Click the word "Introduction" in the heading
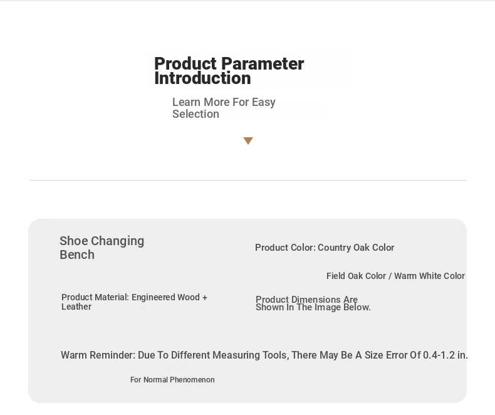Viewport: 495px width, 415px height. [x=202, y=78]
